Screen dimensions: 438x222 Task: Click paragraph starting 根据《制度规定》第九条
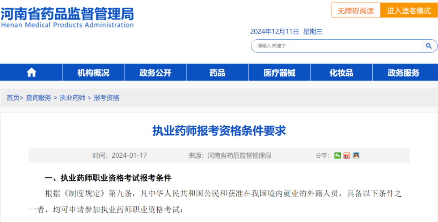click(215, 201)
